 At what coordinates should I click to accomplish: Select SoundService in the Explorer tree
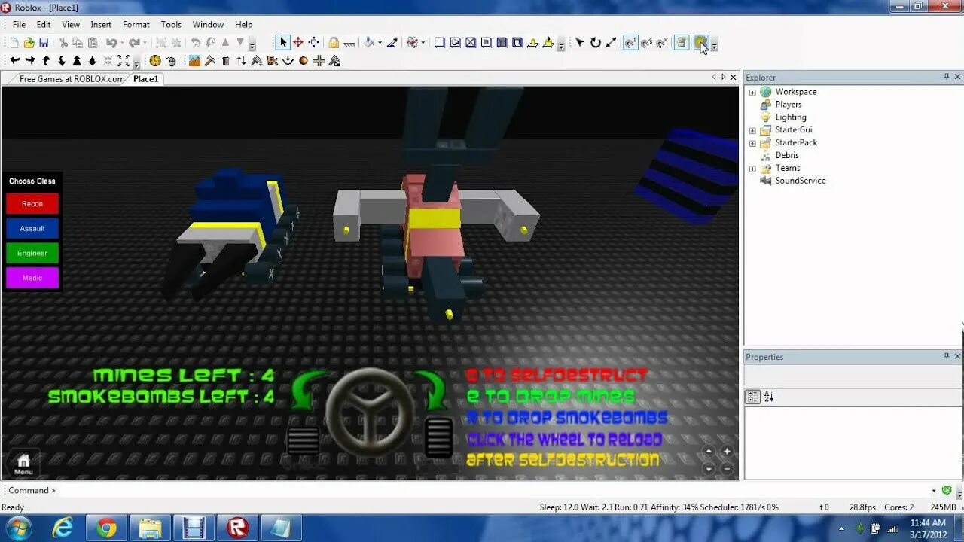pyautogui.click(x=801, y=181)
